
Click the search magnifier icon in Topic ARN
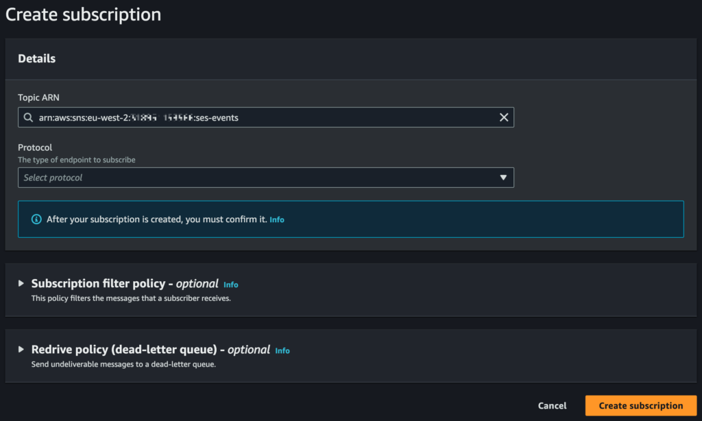click(x=28, y=118)
